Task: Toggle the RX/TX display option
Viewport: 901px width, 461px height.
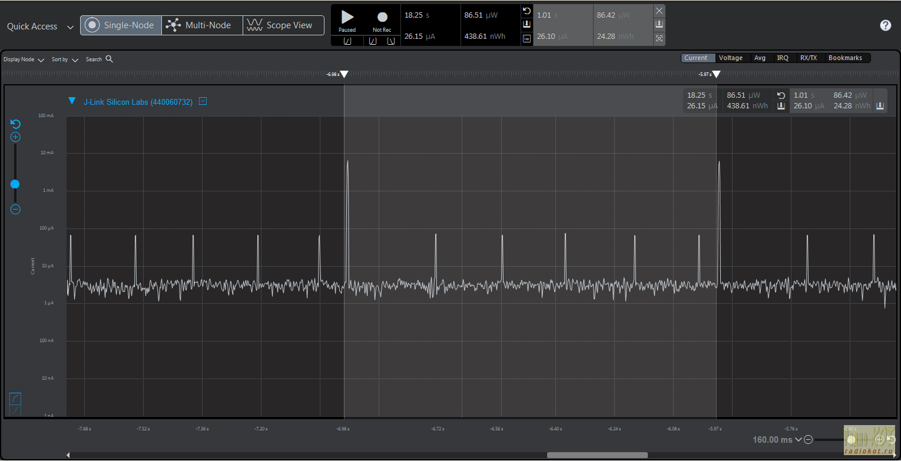Action: [x=808, y=58]
